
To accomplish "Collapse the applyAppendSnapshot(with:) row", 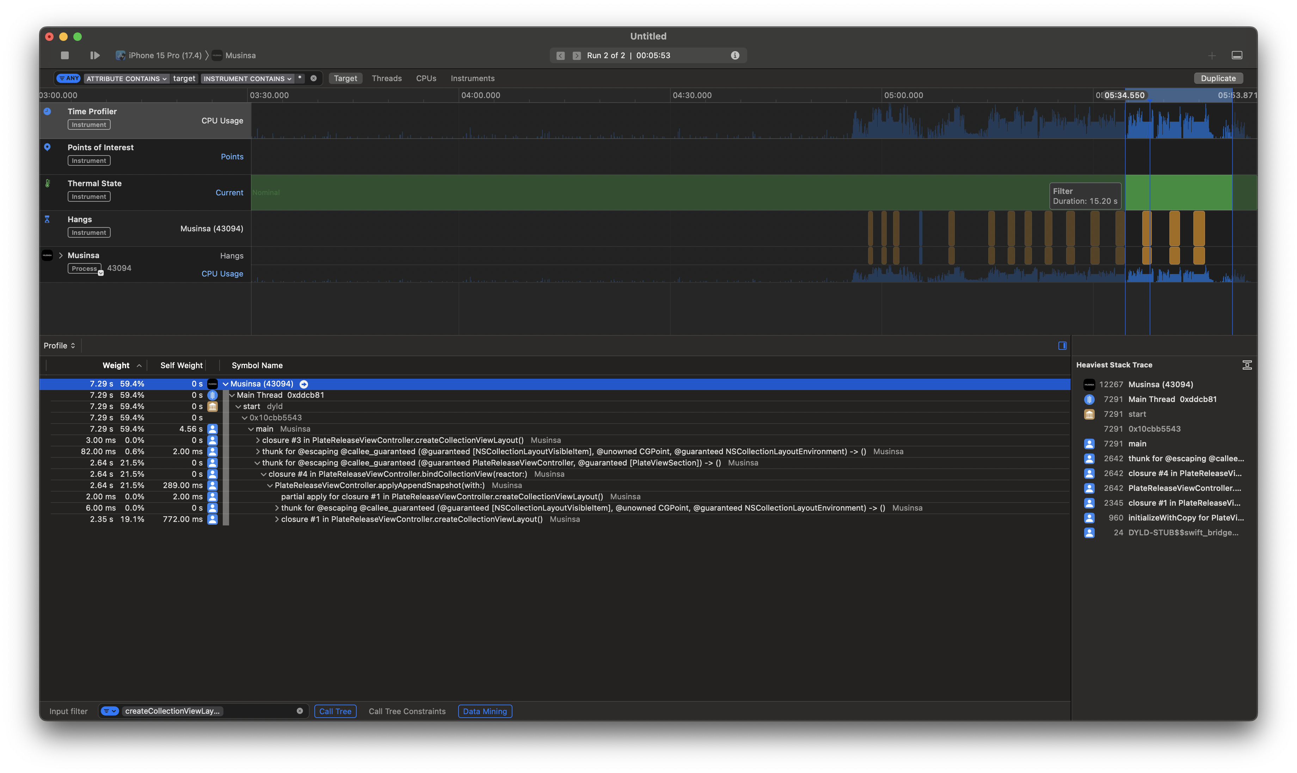I will coord(270,486).
